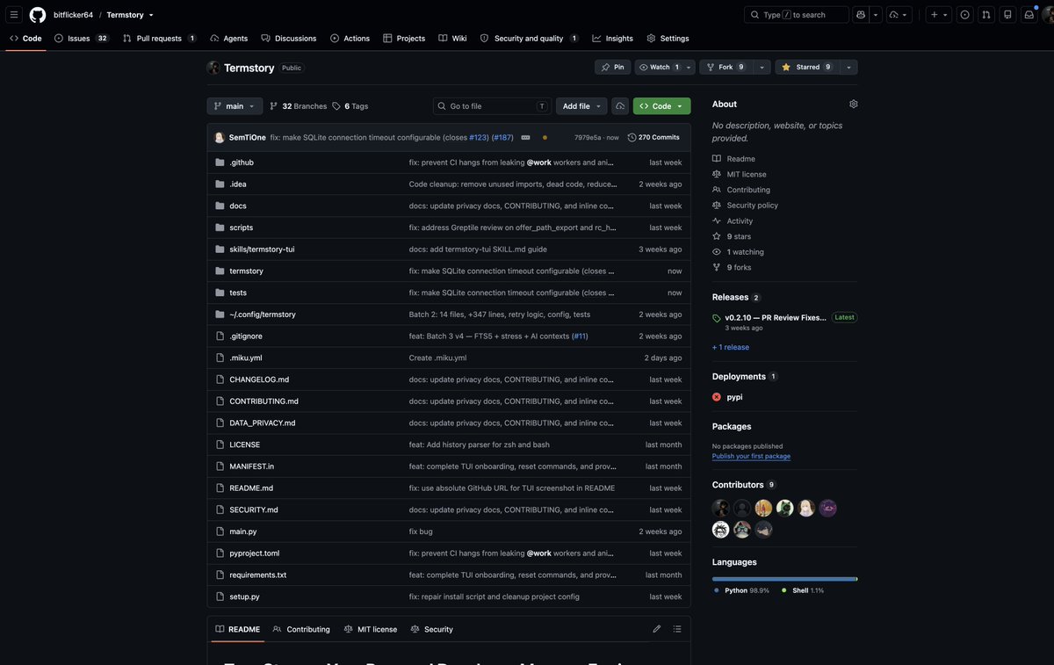Click the file icon for README.md
The width and height of the screenshot is (1054, 665).
tap(220, 488)
